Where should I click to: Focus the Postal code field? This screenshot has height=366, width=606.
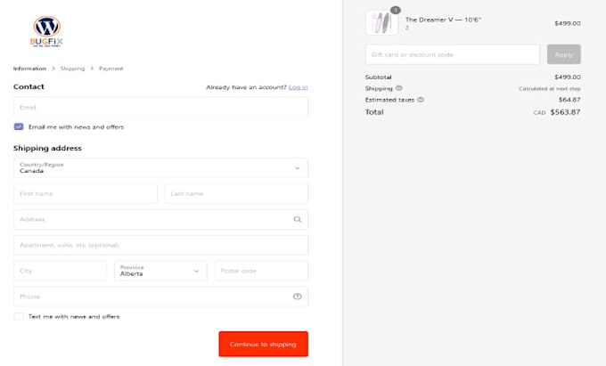261,271
